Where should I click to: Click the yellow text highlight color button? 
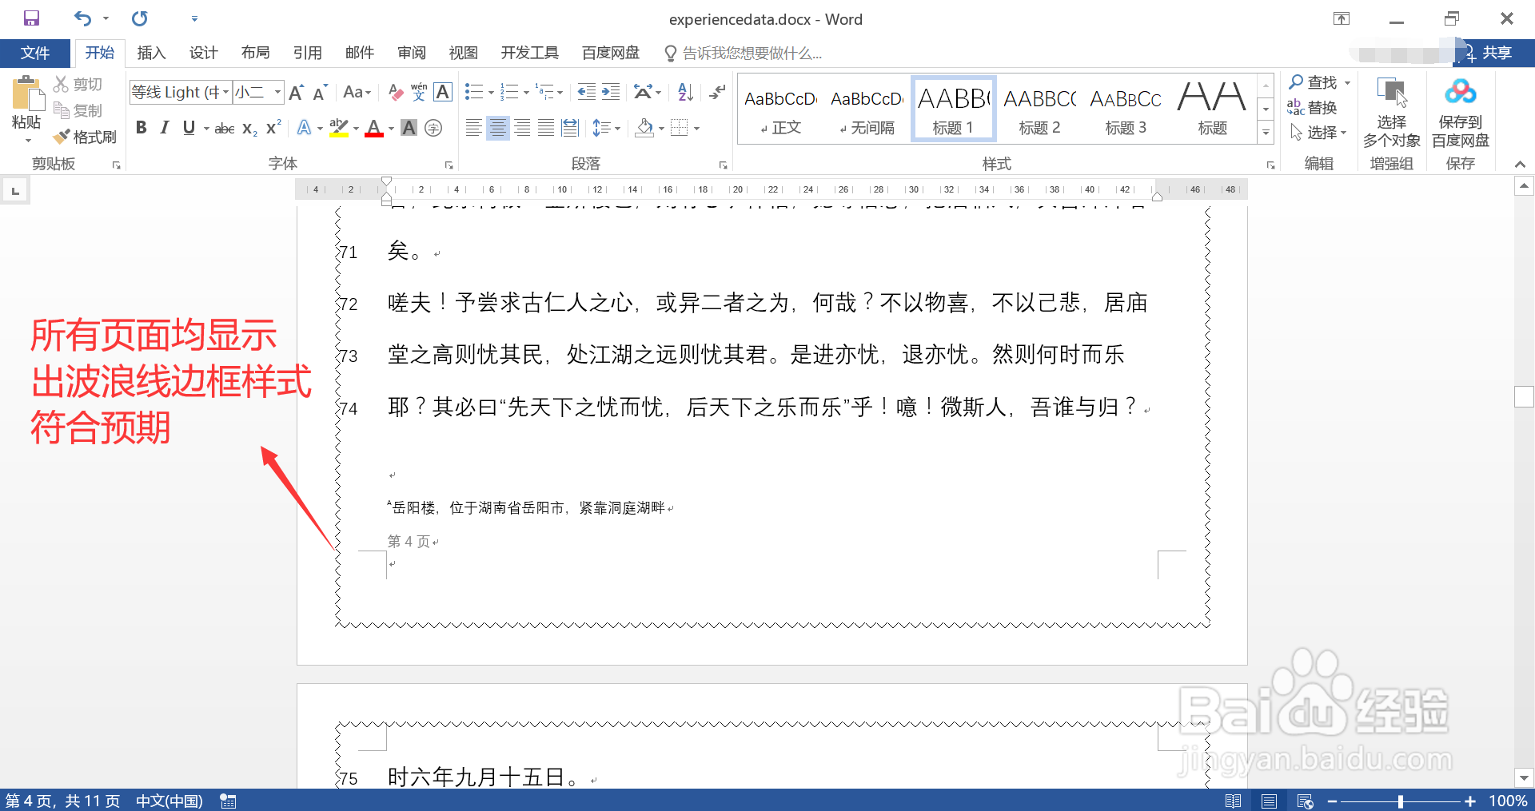[x=339, y=128]
